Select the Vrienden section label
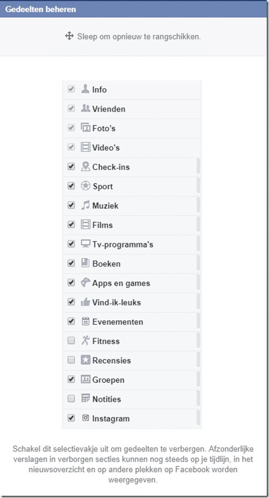Image resolution: width=269 pixels, height=498 pixels. point(109,109)
